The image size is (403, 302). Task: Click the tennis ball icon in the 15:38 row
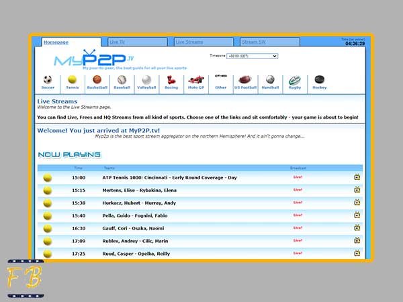[48, 203]
